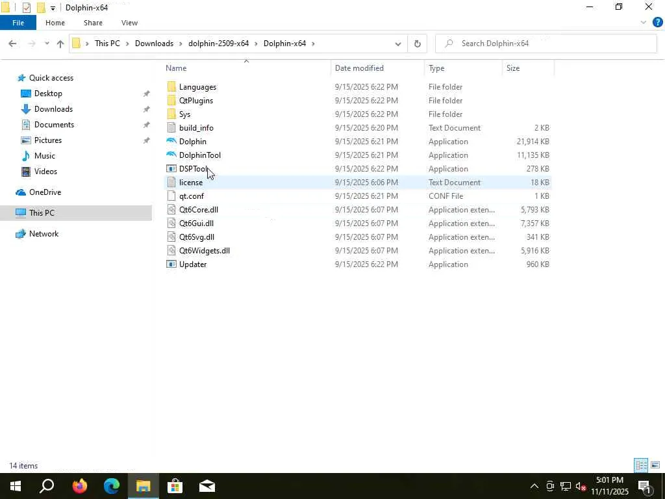Switch to the View ribbon tab
Viewport: 665px width, 499px height.
point(129,23)
